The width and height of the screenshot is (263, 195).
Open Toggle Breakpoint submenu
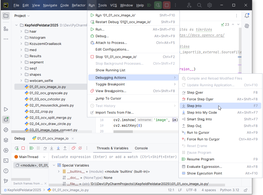click(x=133, y=84)
